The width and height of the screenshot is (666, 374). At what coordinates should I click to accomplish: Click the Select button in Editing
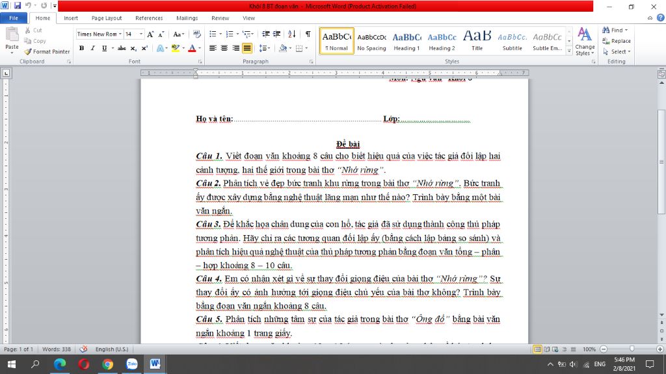click(617, 51)
